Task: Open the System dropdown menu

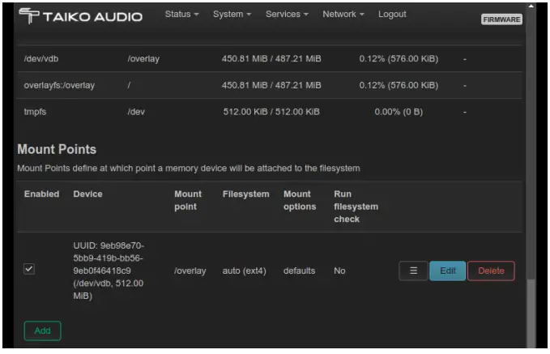Action: click(x=232, y=15)
